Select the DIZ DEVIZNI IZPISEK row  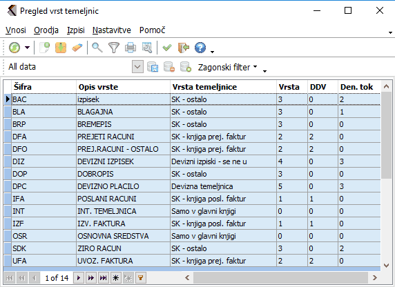coord(192,161)
